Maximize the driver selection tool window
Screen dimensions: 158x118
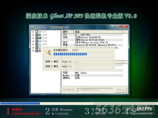coord(117,26)
